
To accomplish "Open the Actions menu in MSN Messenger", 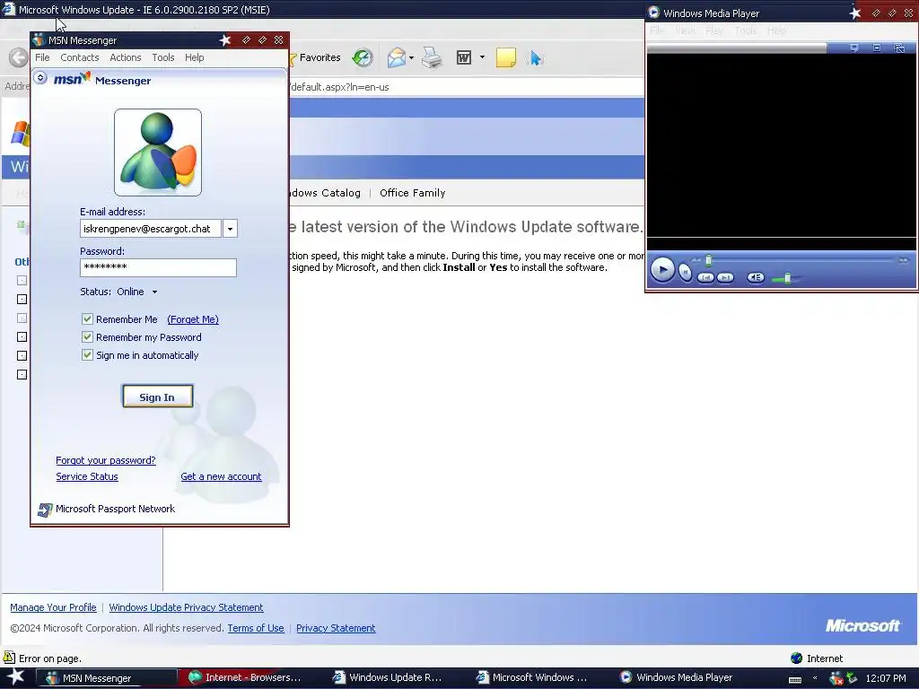I will coord(126,57).
